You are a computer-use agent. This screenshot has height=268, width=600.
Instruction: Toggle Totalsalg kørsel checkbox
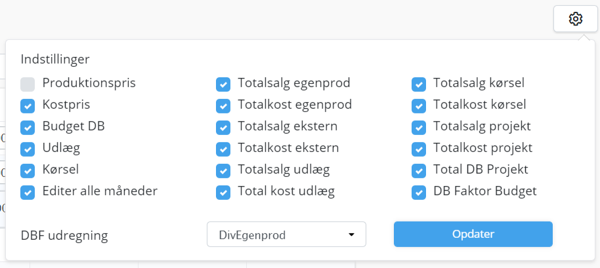tap(419, 85)
